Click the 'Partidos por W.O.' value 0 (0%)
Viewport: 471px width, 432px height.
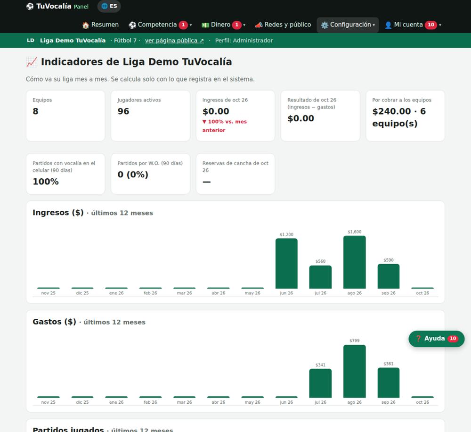click(x=133, y=174)
